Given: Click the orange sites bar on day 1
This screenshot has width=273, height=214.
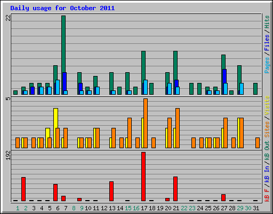Looking at the screenshot, I should pyautogui.click(x=18, y=143).
